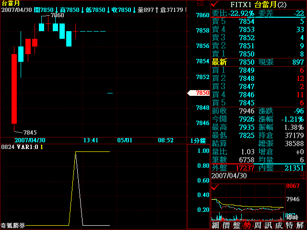Select the highlighted 勢 trend tab
This screenshot has width=307, height=230.
point(247,225)
